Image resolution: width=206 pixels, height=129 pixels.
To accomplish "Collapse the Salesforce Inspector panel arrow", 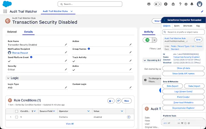I will tap(164, 20).
